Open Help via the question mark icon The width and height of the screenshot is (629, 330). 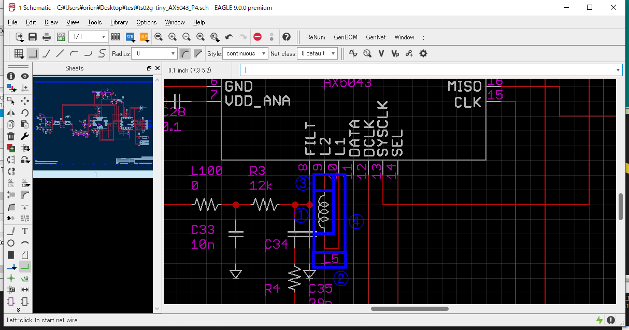pyautogui.click(x=286, y=37)
